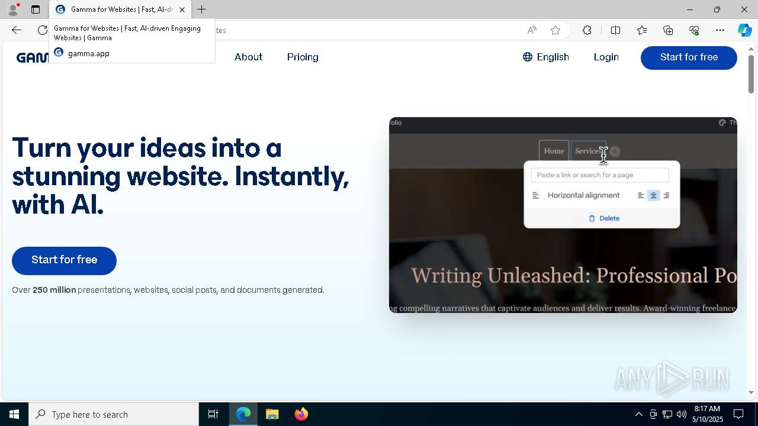
Task: Open the About page link
Action: 248,57
